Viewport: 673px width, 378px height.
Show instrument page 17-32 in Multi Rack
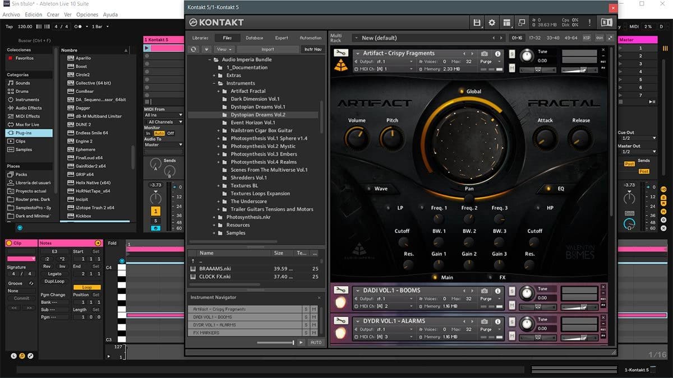click(534, 38)
